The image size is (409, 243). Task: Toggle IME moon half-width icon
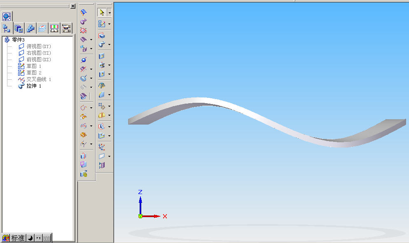click(30, 238)
